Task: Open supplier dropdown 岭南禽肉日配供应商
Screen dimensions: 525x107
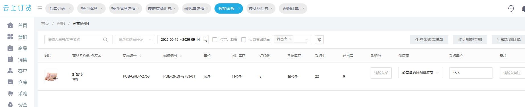Action: pos(420,73)
